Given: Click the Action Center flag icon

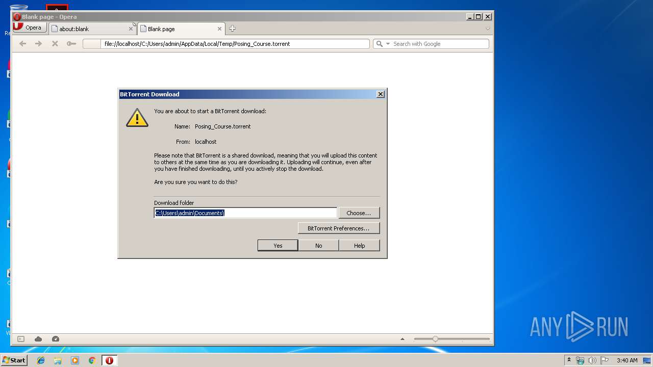Looking at the screenshot, I should pos(605,360).
